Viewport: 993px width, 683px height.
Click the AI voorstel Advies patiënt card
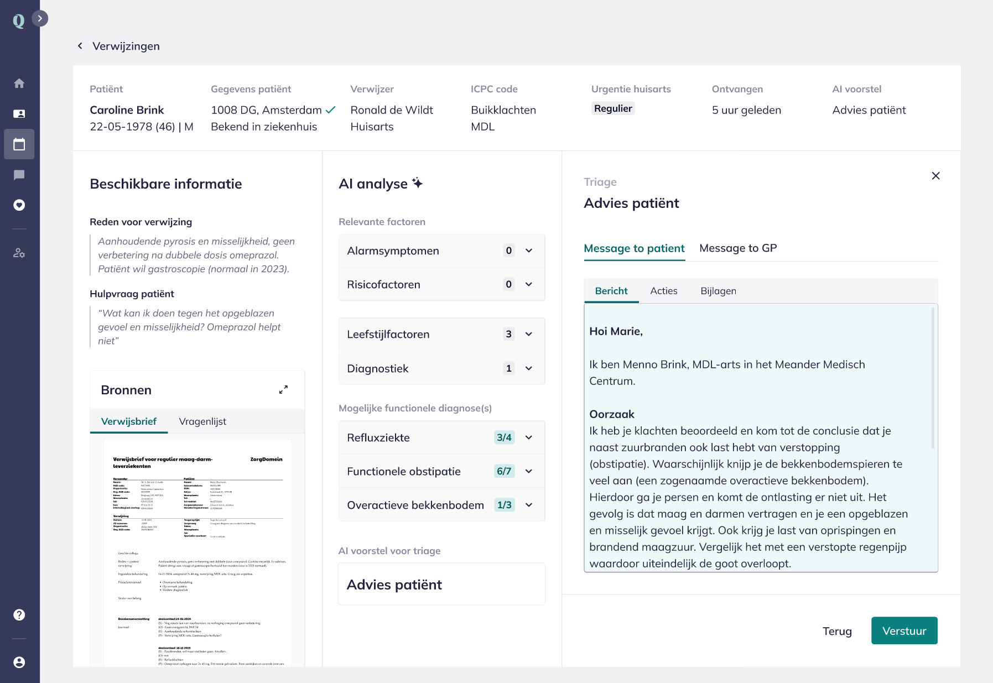click(x=441, y=585)
